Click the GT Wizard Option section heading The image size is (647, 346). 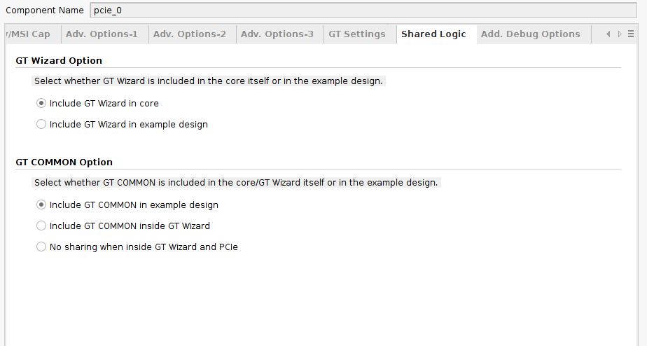pyautogui.click(x=59, y=61)
